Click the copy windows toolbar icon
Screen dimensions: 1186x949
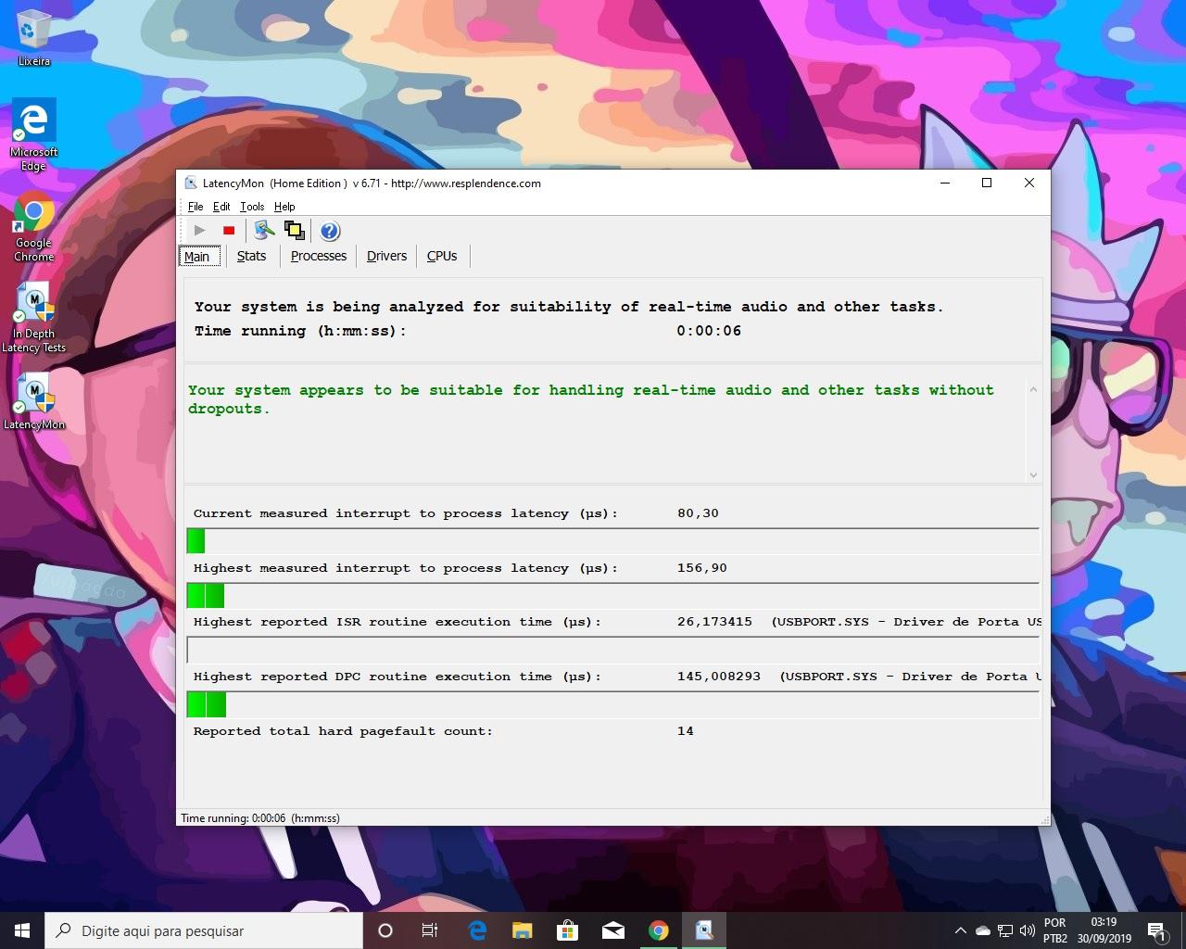294,230
